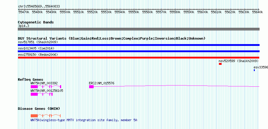Click the 3p14.3 band label
268x129 pixels.
[23, 26]
